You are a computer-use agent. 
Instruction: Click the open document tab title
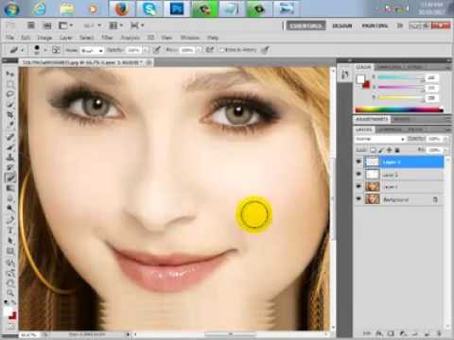pyautogui.click(x=82, y=62)
